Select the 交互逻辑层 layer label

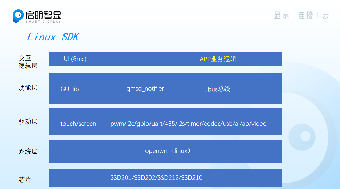click(28, 62)
